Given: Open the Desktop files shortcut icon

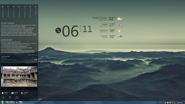Looking at the screenshot, I should pyautogui.click(x=3, y=93).
